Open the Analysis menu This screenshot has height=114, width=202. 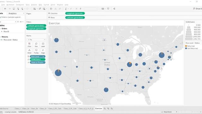click(34, 5)
